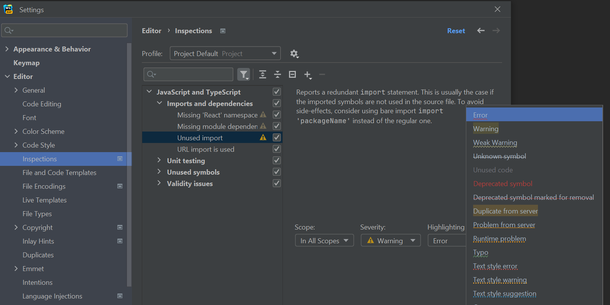Expand Unit testing group
Viewport: 610px width, 305px height.
pyautogui.click(x=159, y=161)
